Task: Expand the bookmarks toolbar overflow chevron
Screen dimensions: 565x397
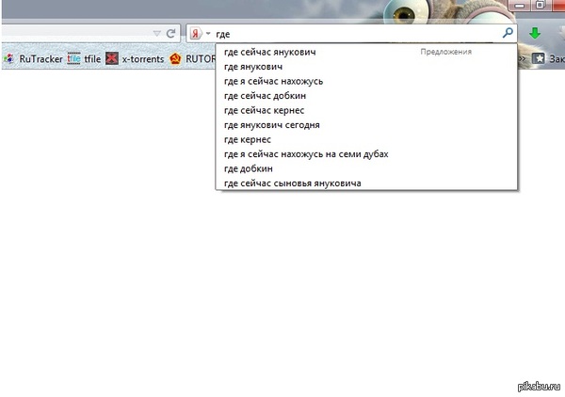Action: tap(525, 58)
